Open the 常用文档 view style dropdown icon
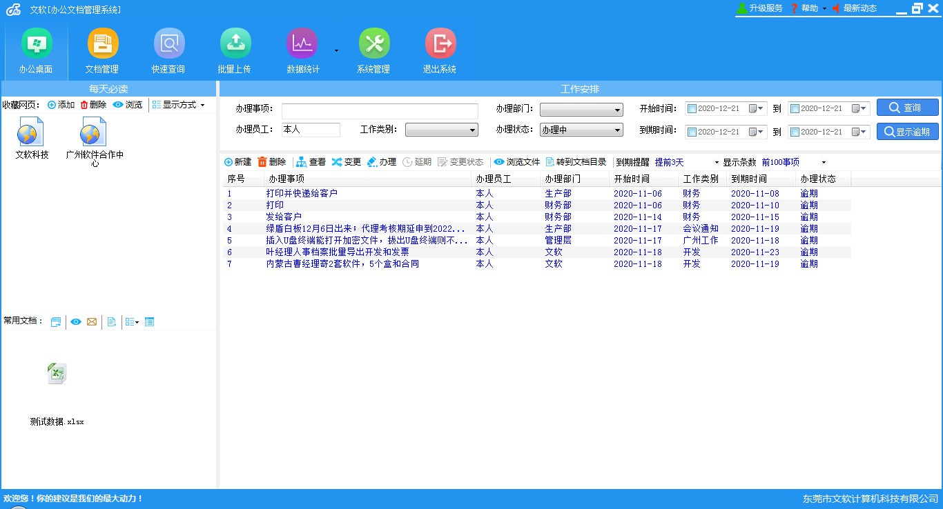 132,322
